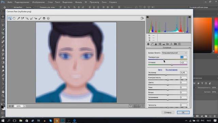The height and width of the screenshot is (123, 218).
Task: Toggle shadow clipping warning in histogram
Action: coord(147,17)
